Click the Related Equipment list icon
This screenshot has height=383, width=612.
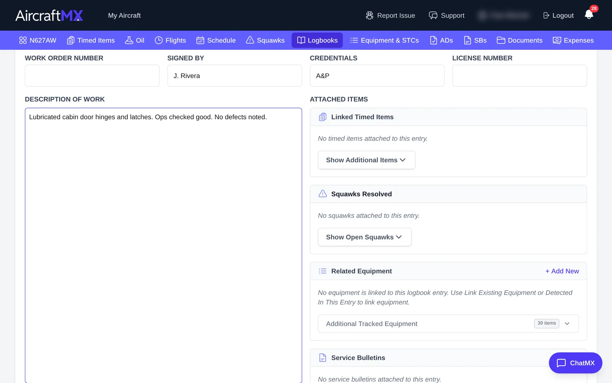[323, 271]
